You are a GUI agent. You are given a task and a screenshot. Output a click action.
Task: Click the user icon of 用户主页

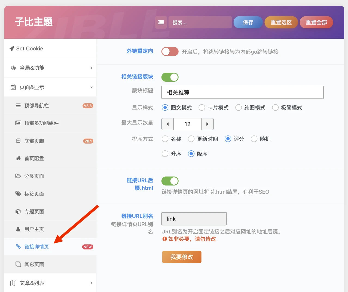point(18,229)
